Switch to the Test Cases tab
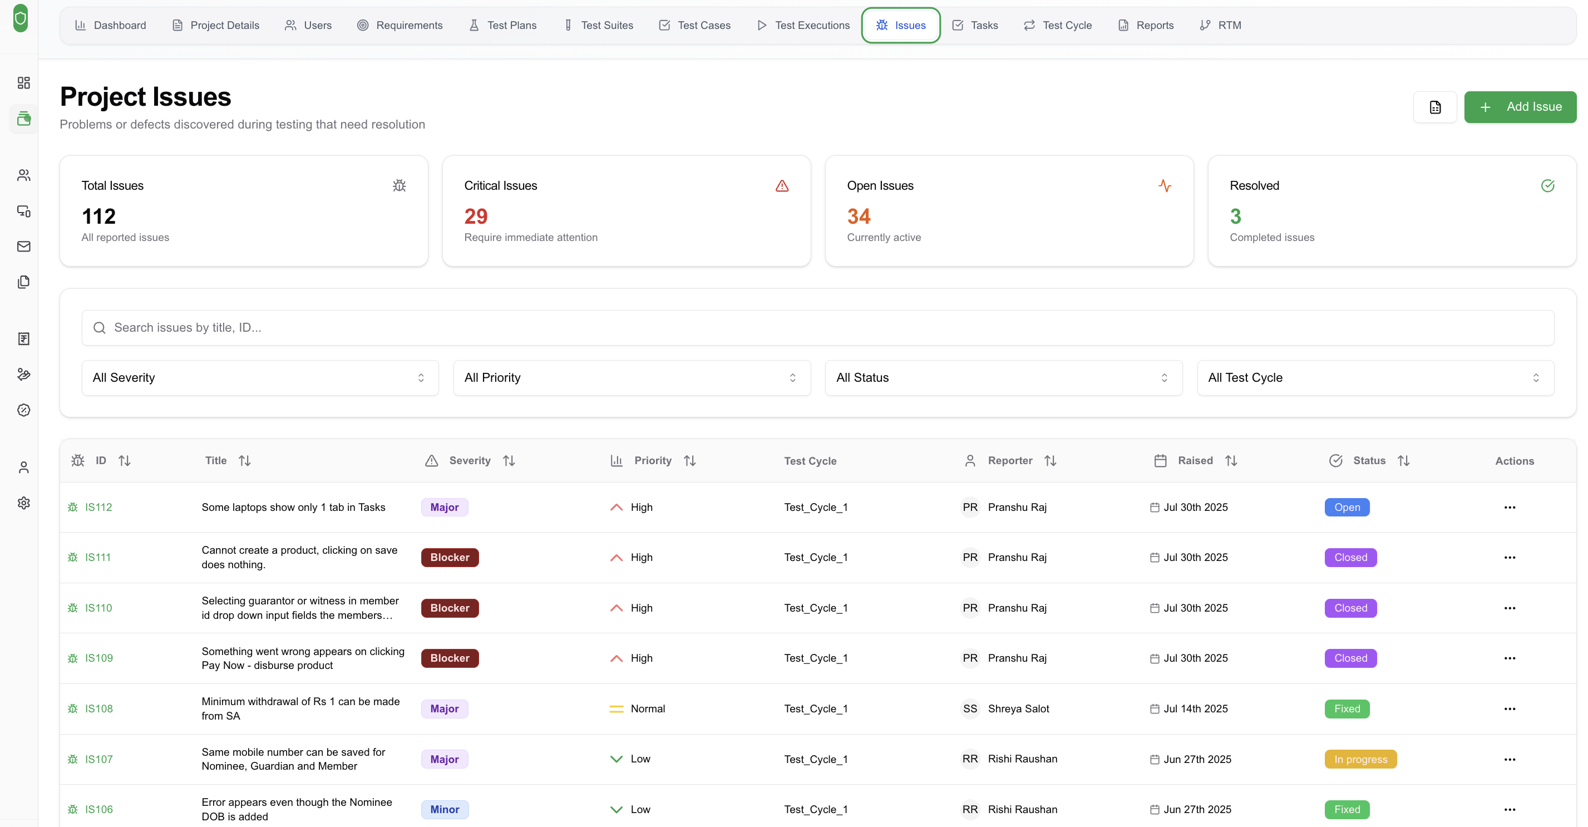The height and width of the screenshot is (827, 1588). point(694,25)
